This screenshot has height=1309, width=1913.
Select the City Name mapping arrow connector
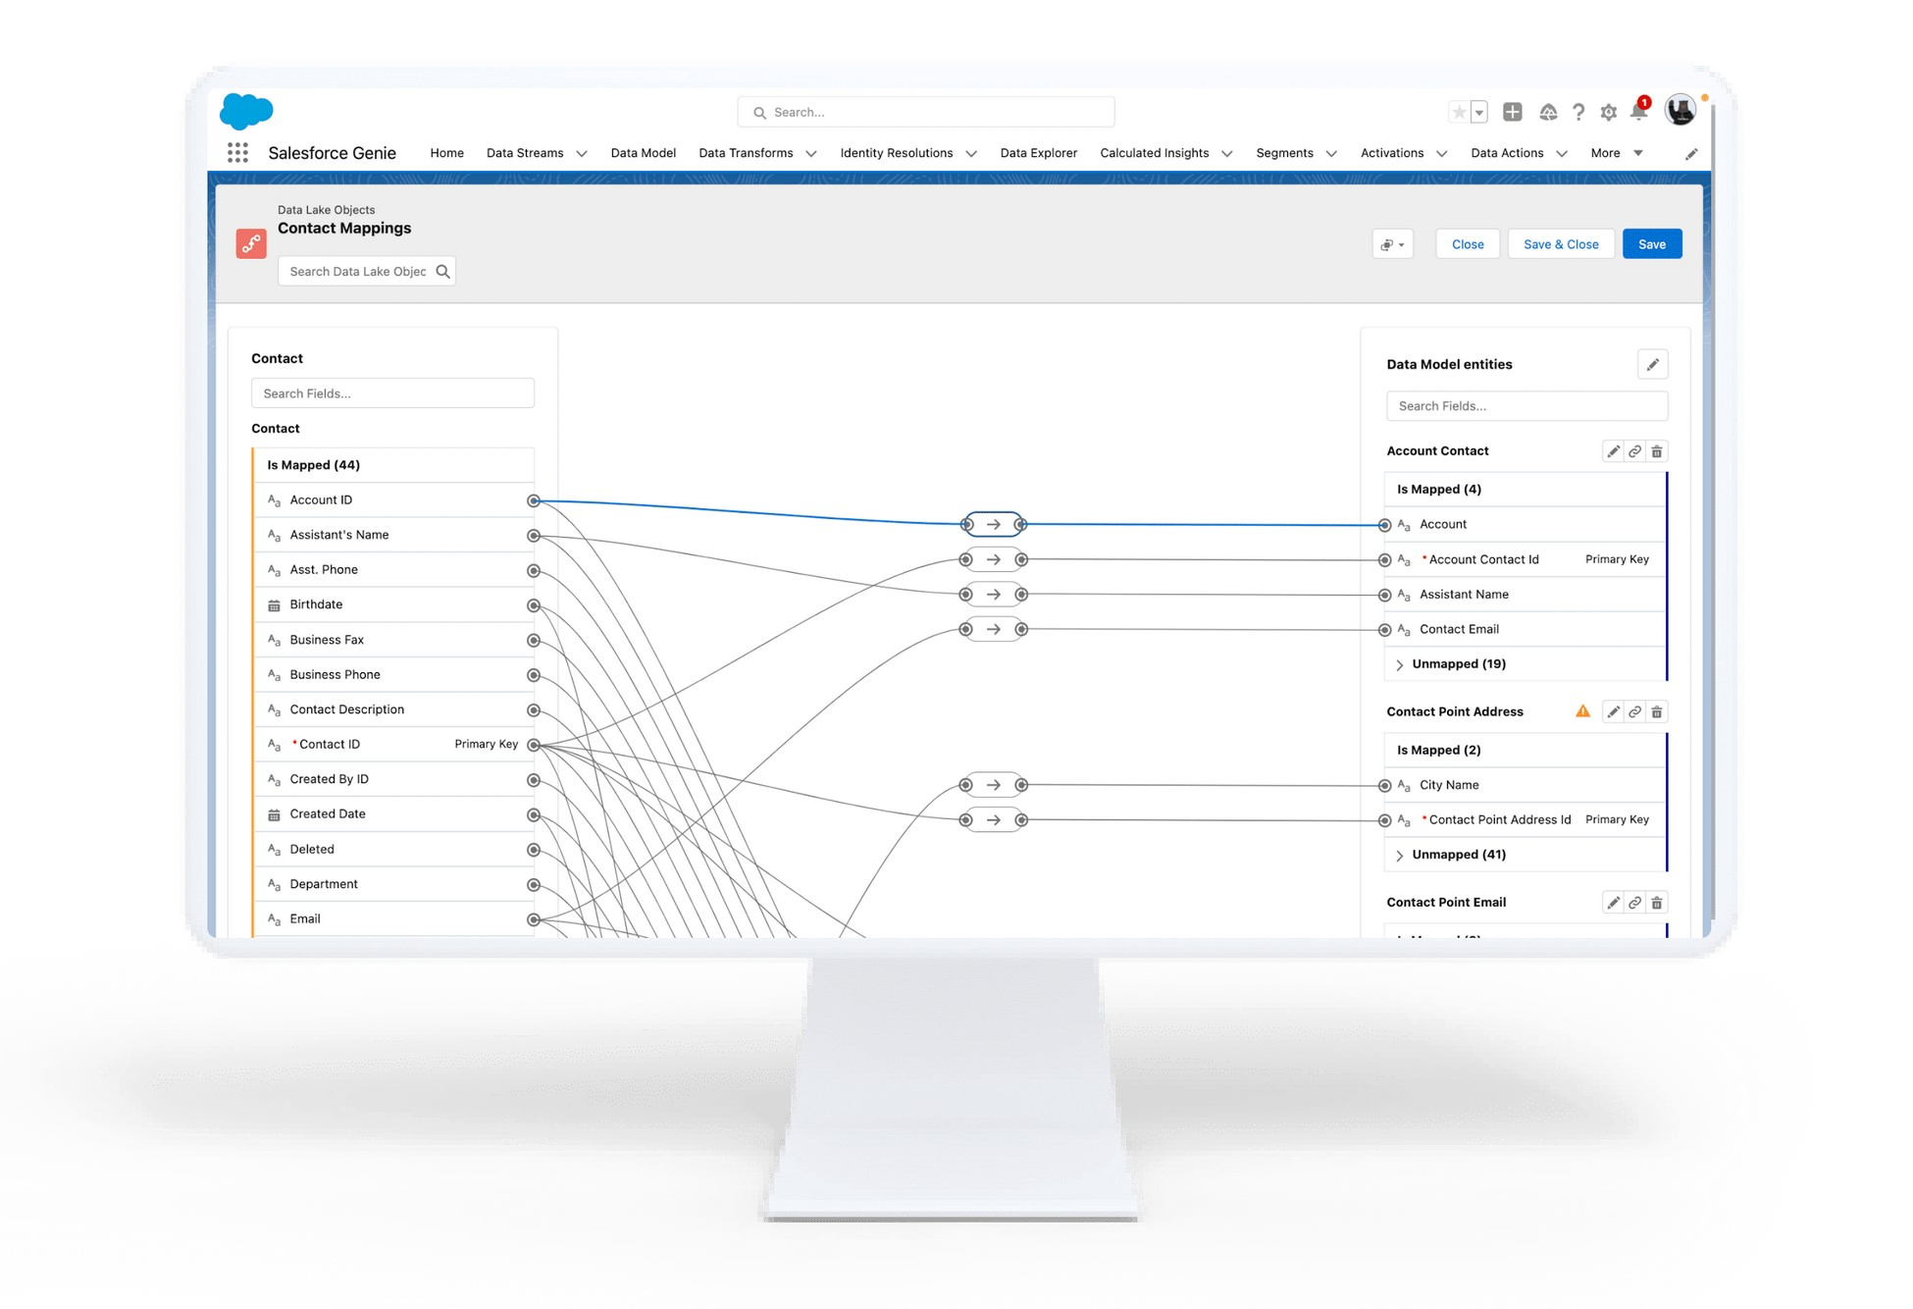pyautogui.click(x=994, y=785)
